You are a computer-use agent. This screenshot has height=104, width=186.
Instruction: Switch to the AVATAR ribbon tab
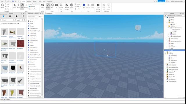35,1
